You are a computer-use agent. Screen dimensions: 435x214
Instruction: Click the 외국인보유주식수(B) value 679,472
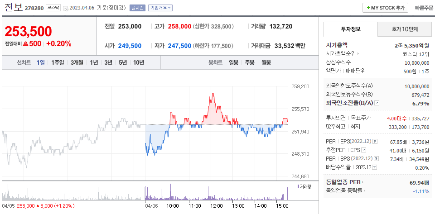pos(420,95)
